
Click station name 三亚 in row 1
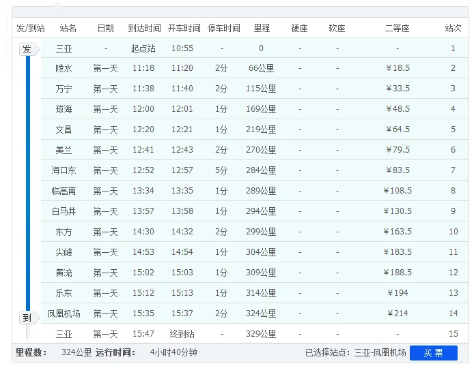click(64, 48)
